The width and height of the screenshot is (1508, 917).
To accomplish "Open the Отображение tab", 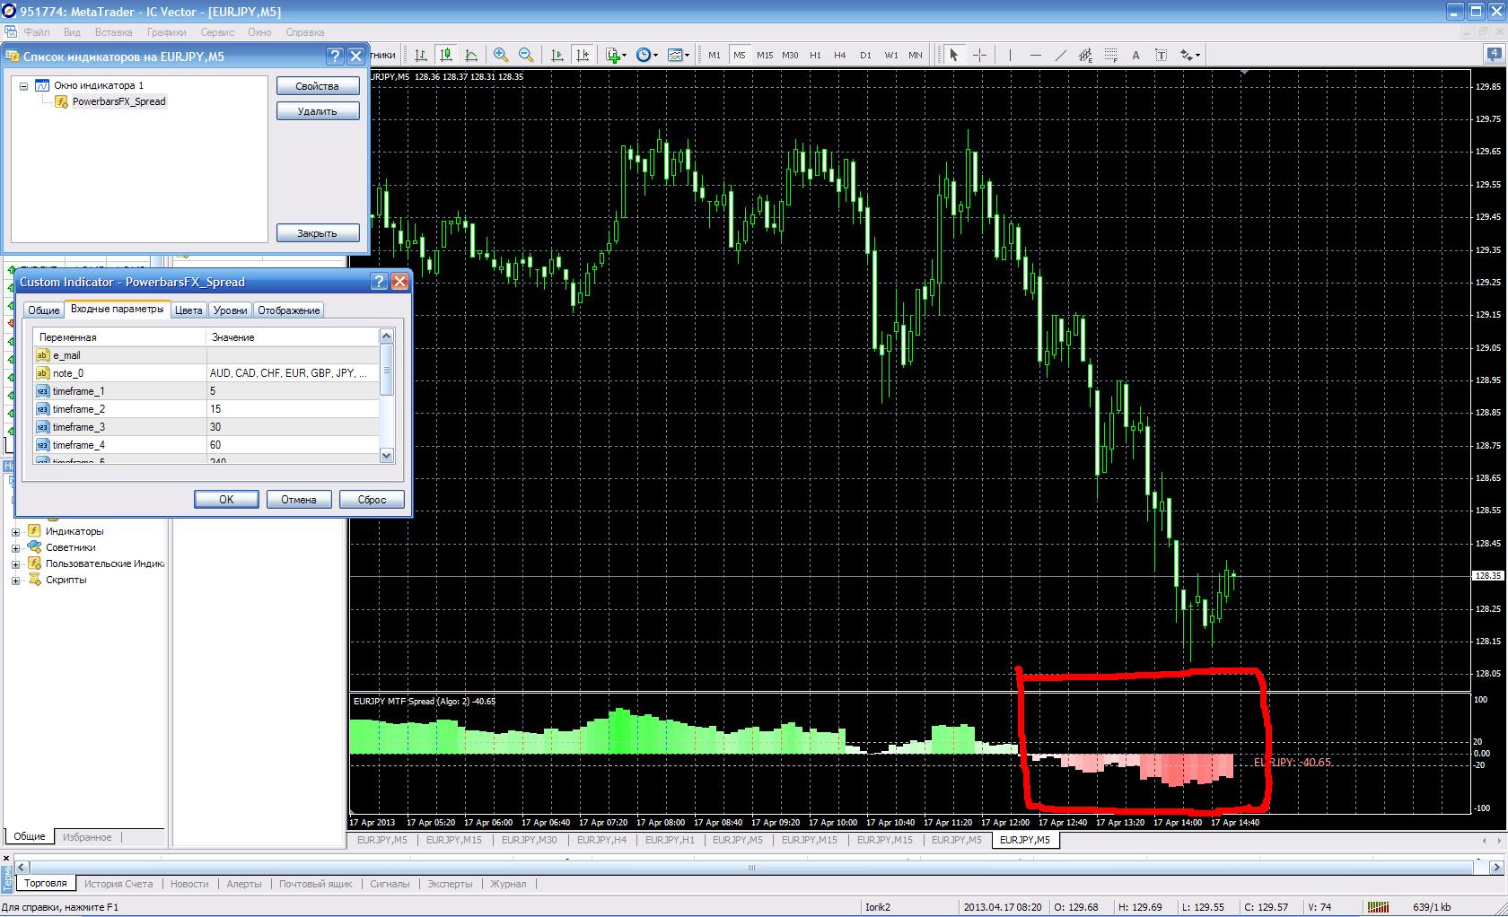I will [289, 310].
